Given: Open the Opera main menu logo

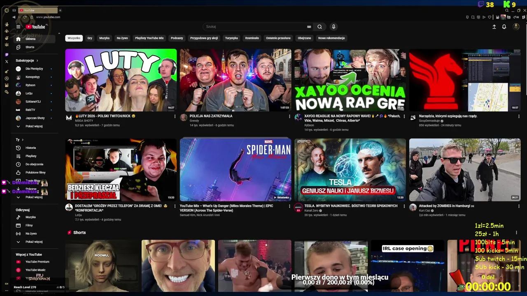Looking at the screenshot, I should (7, 10).
